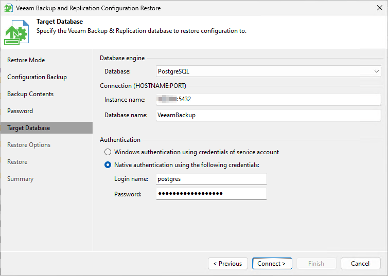Go to Restore Mode step
Image resolution: width=388 pixels, height=276 pixels.
click(x=26, y=60)
